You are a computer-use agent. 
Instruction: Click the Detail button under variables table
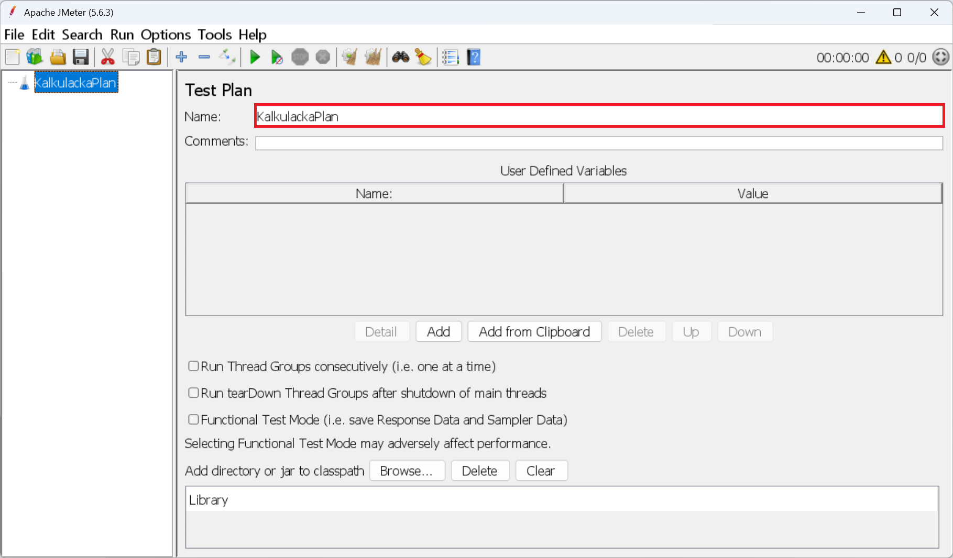(381, 332)
